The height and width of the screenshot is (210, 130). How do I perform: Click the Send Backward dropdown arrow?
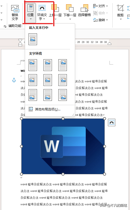pos(70,19)
